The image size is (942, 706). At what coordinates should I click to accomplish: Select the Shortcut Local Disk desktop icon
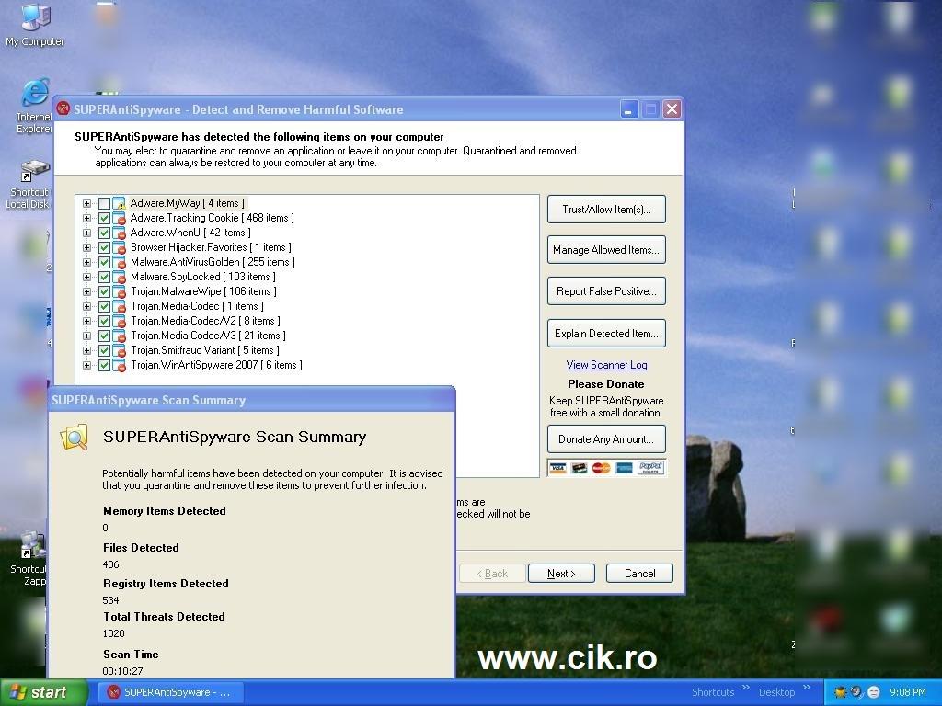click(x=28, y=185)
